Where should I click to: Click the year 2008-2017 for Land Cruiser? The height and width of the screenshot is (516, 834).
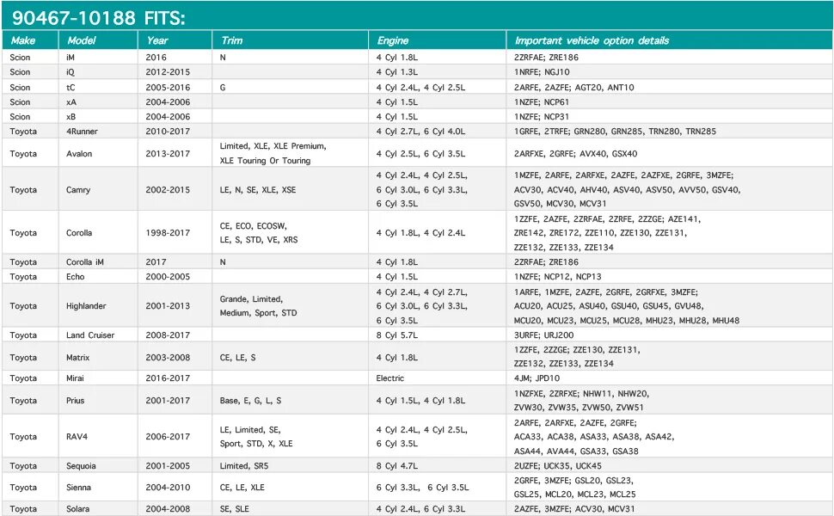click(x=168, y=335)
